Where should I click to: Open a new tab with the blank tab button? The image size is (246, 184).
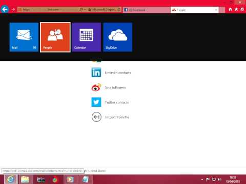coord(222,10)
